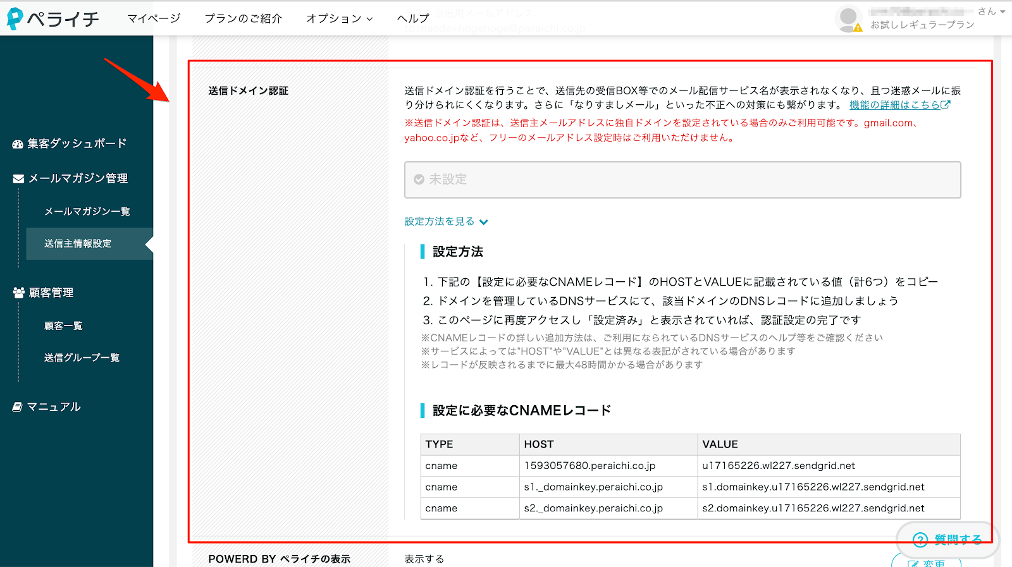The height and width of the screenshot is (567, 1012).
Task: Click the dashboard gauge icon
Action: [18, 144]
